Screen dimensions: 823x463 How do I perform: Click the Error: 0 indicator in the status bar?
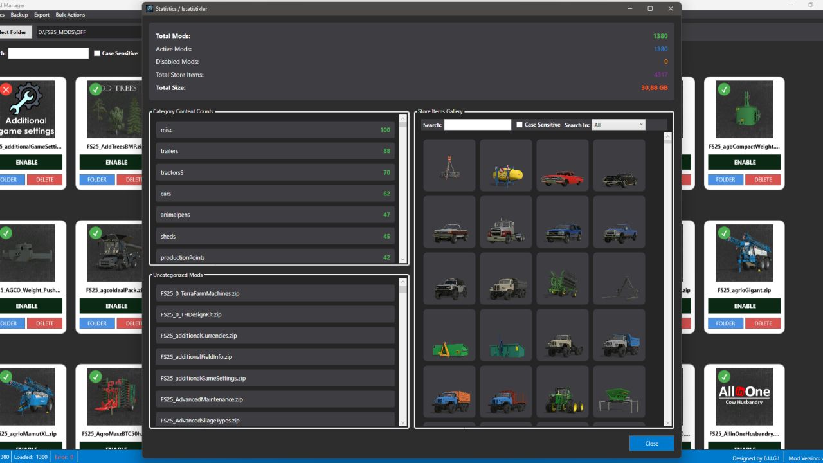click(x=64, y=457)
